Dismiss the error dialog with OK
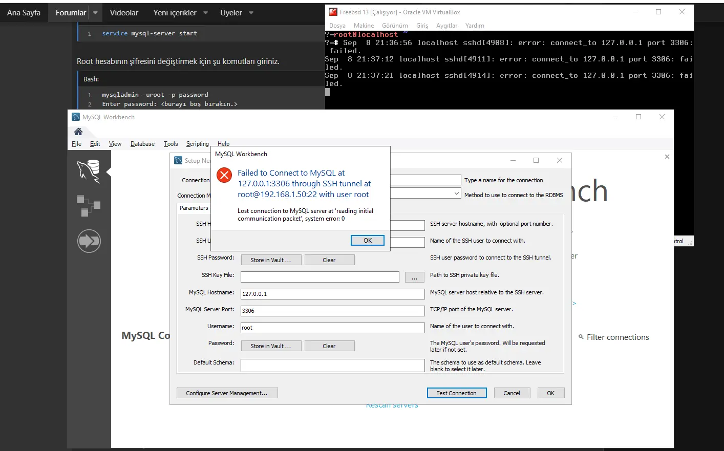The width and height of the screenshot is (724, 451). click(x=367, y=241)
